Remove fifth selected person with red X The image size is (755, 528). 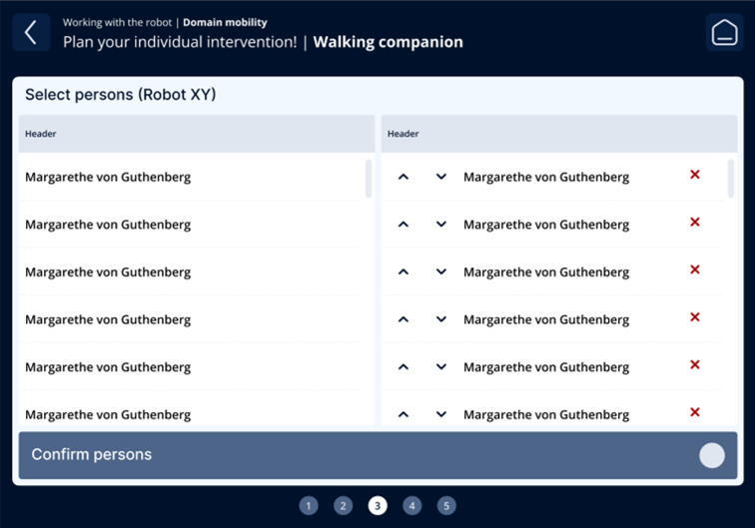pyautogui.click(x=695, y=365)
